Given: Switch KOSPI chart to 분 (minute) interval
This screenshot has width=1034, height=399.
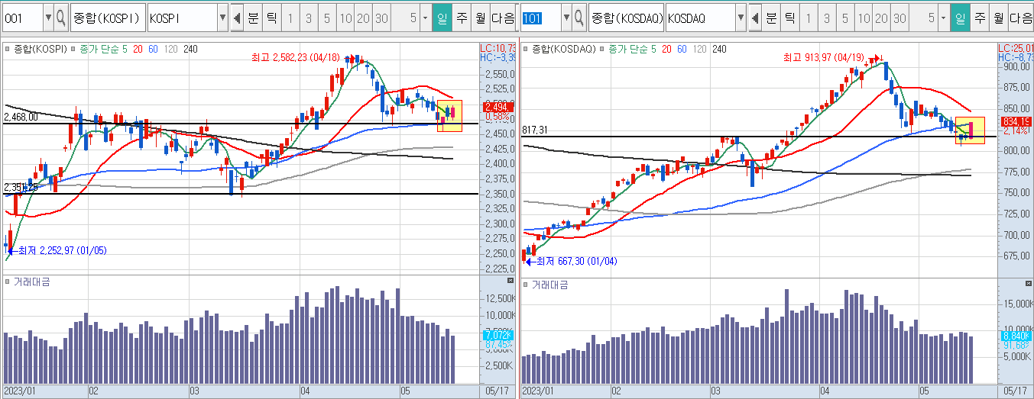Looking at the screenshot, I should tap(253, 17).
